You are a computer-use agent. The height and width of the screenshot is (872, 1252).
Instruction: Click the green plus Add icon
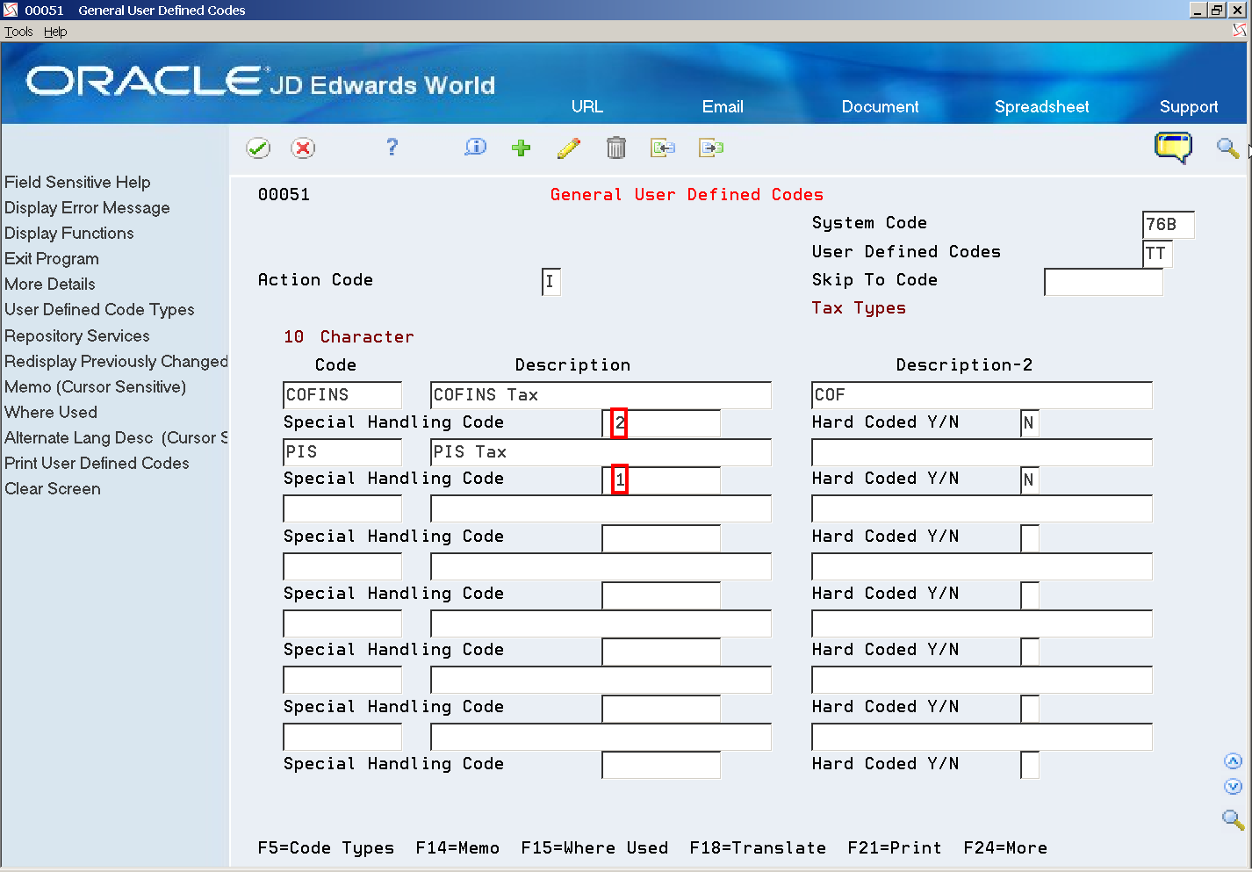coord(521,148)
